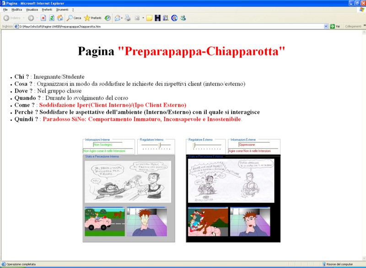Open the Forward button dropdown arrow
The height and width of the screenshot is (268, 366).
(37, 18)
